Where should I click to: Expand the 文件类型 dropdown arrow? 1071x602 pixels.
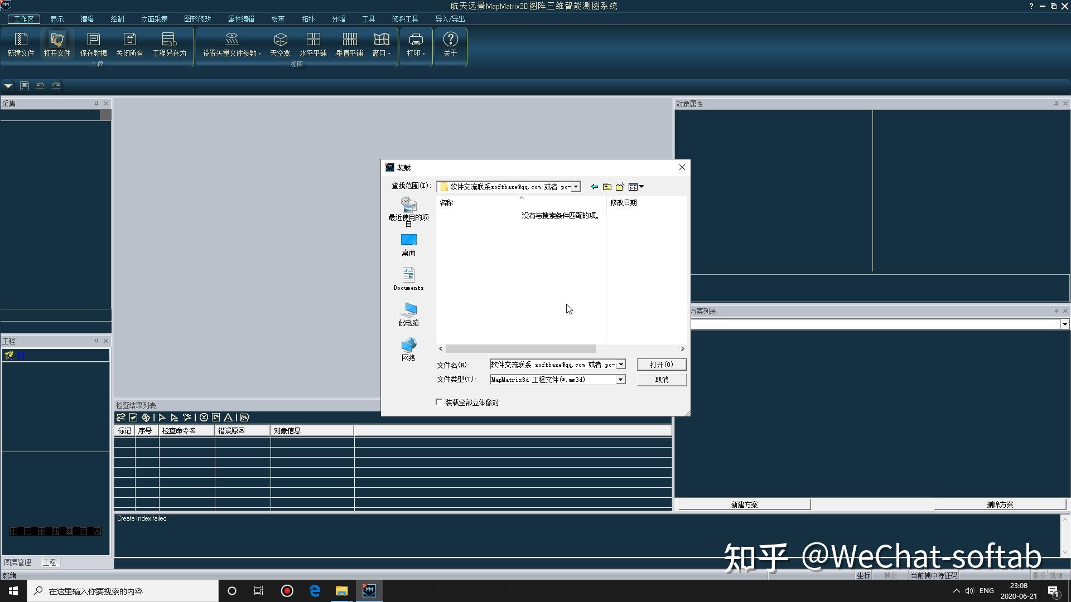click(620, 380)
